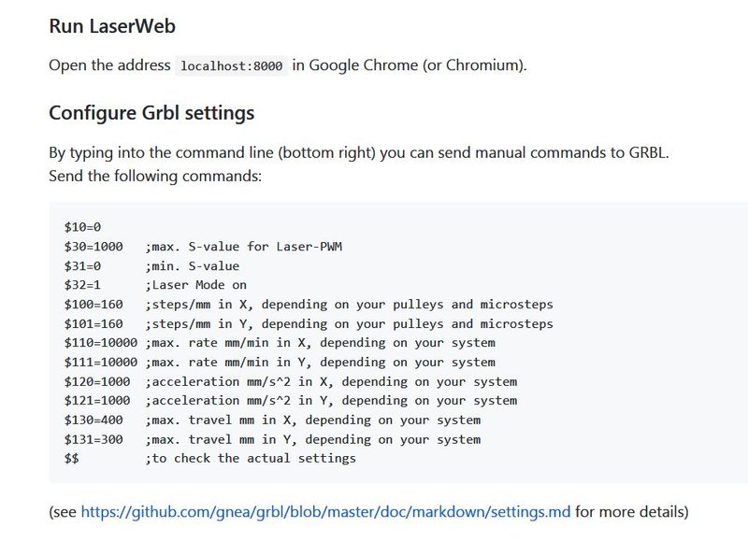Click the 'Send the following commands' text

pyautogui.click(x=155, y=176)
